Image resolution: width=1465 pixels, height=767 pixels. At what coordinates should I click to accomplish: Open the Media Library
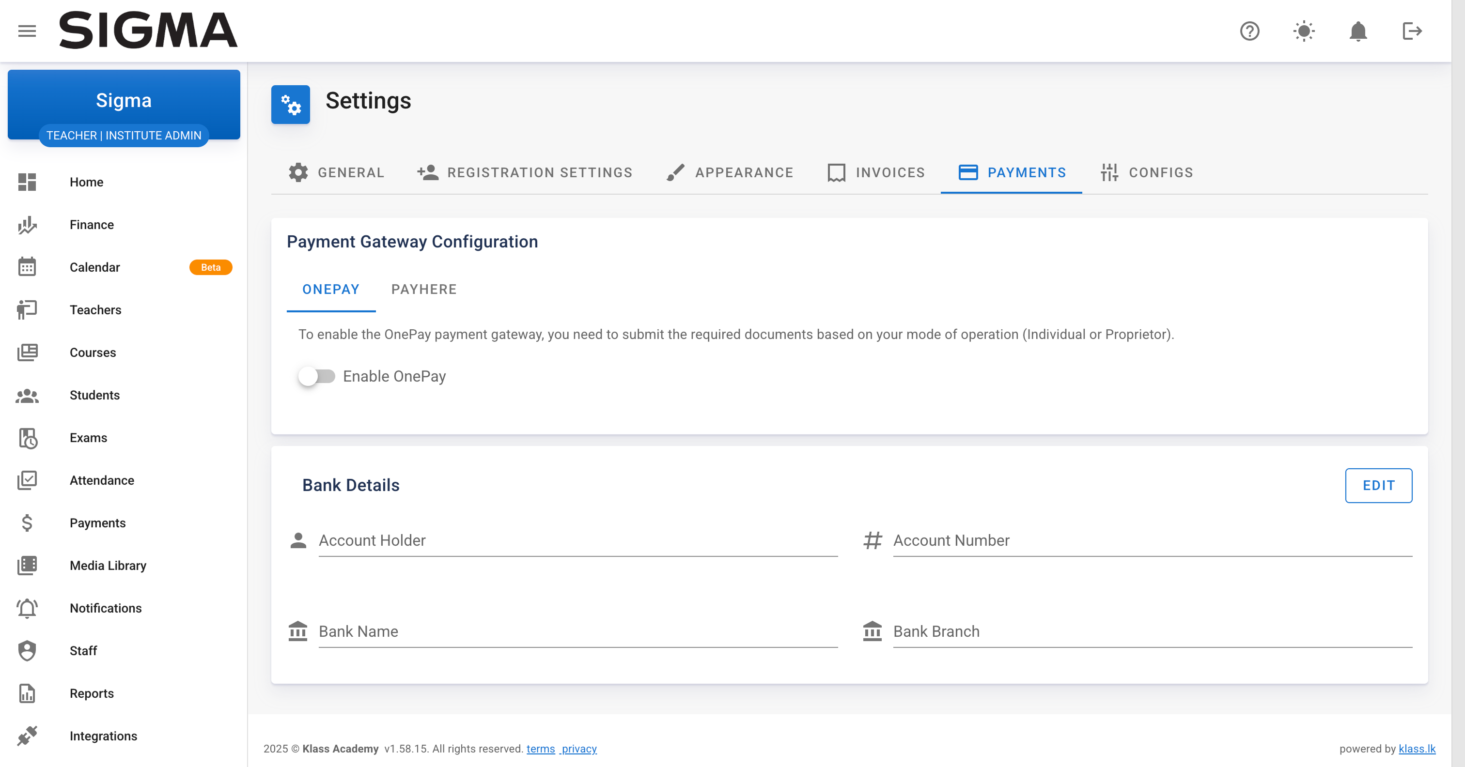click(108, 565)
